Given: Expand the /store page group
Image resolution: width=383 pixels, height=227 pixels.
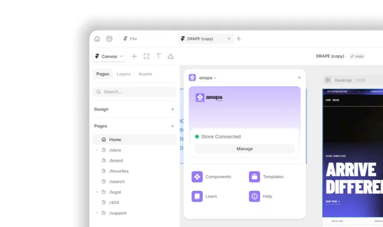Looking at the screenshot, I should tap(97, 150).
